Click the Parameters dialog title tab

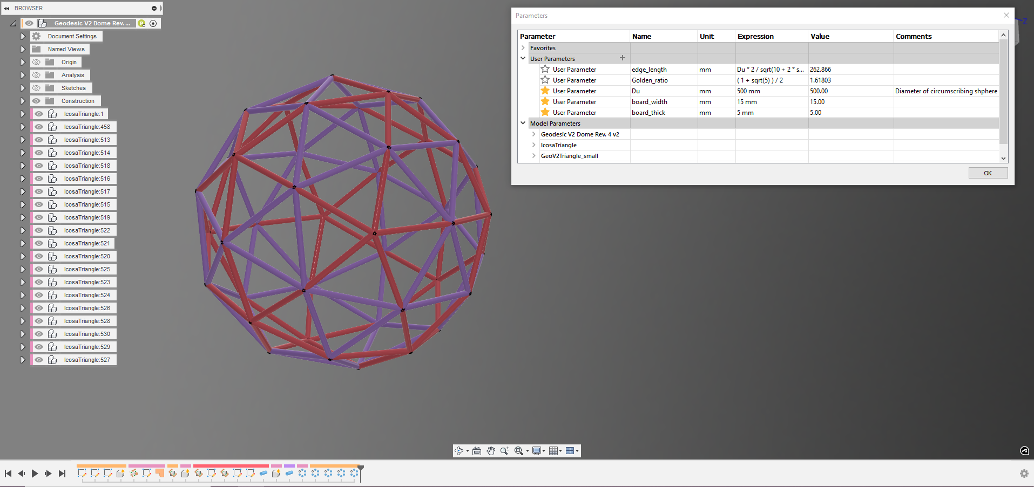click(x=532, y=16)
